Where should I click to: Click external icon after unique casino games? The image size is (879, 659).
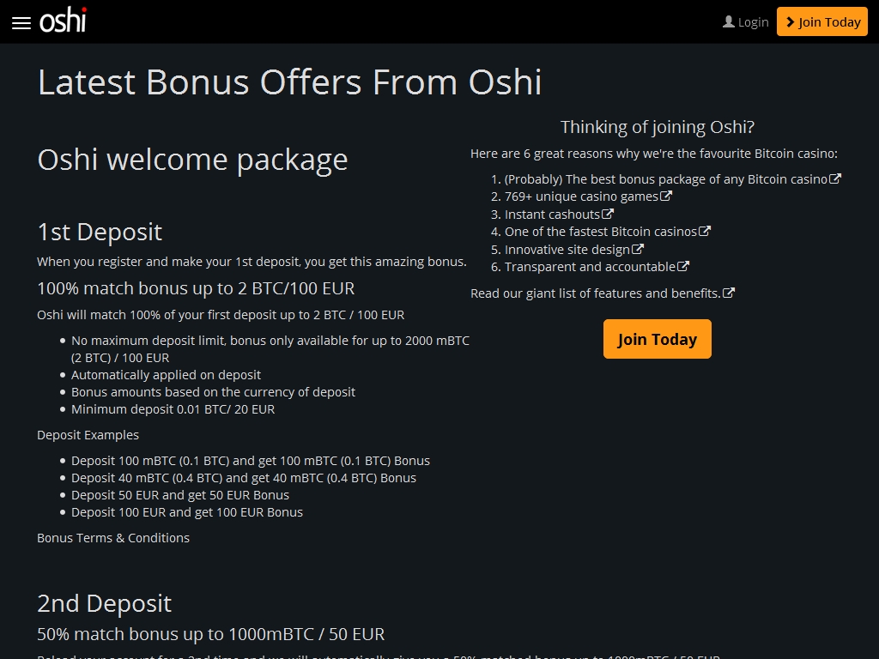tap(666, 196)
